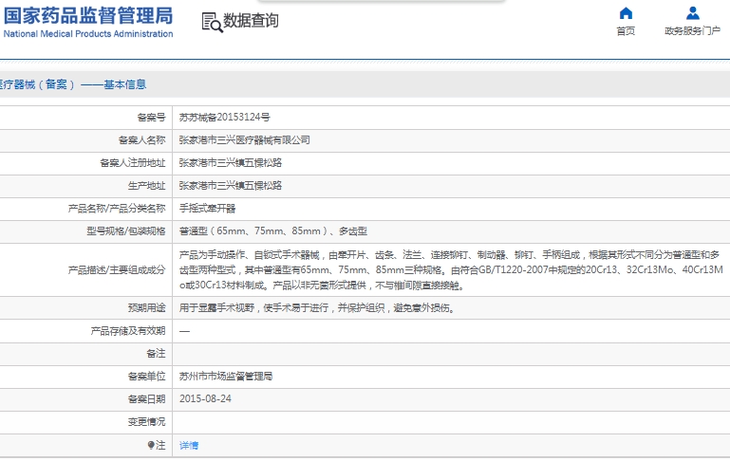Click National Medical Products Administration text

click(88, 34)
